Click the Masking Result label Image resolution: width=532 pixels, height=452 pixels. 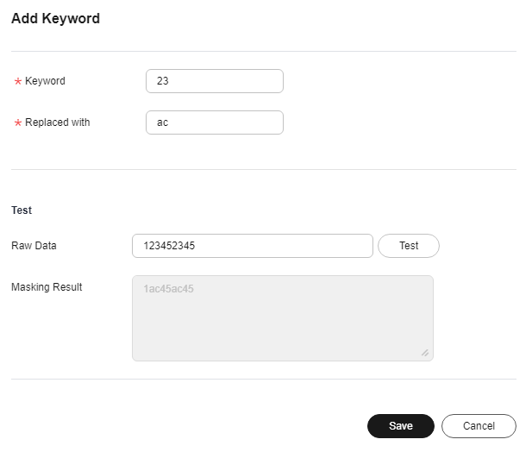[x=47, y=287]
